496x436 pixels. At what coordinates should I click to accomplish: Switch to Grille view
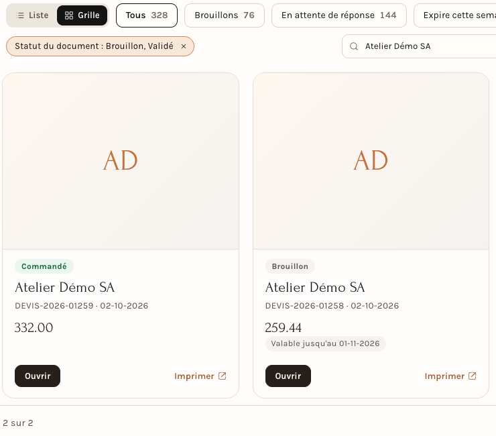[x=82, y=15]
